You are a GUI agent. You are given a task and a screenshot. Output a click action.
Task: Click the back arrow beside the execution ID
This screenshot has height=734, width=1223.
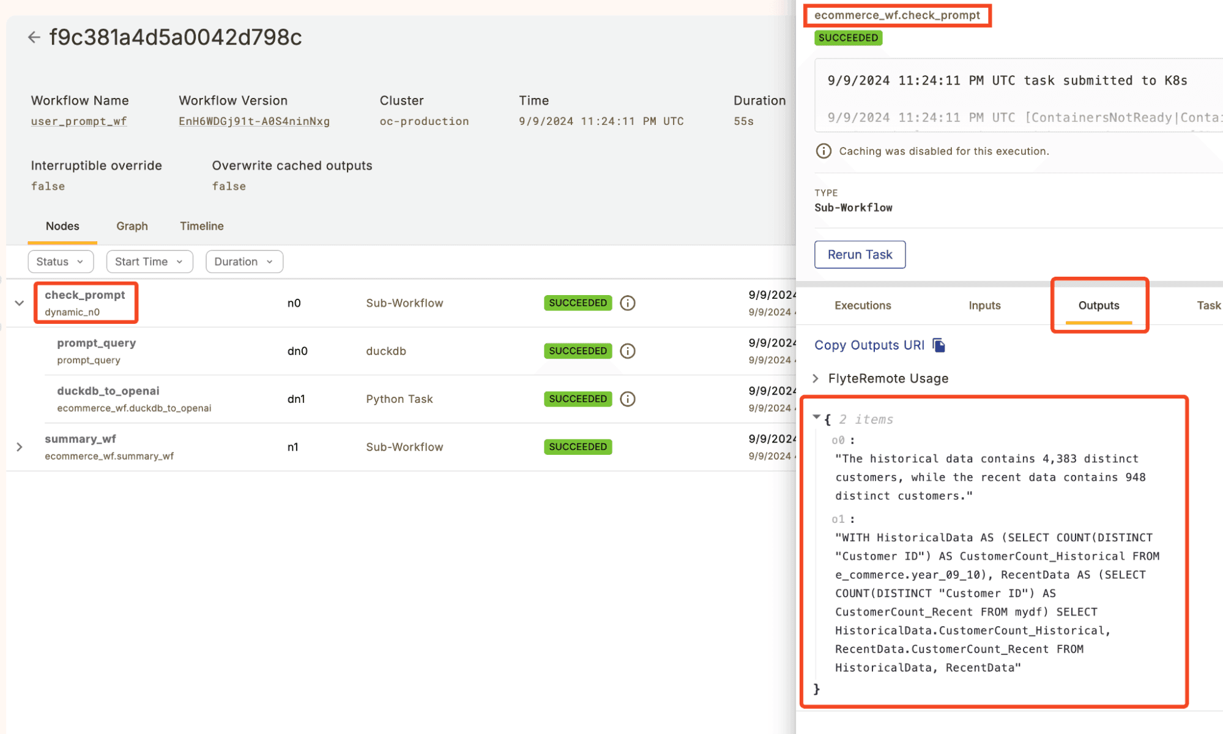click(34, 37)
